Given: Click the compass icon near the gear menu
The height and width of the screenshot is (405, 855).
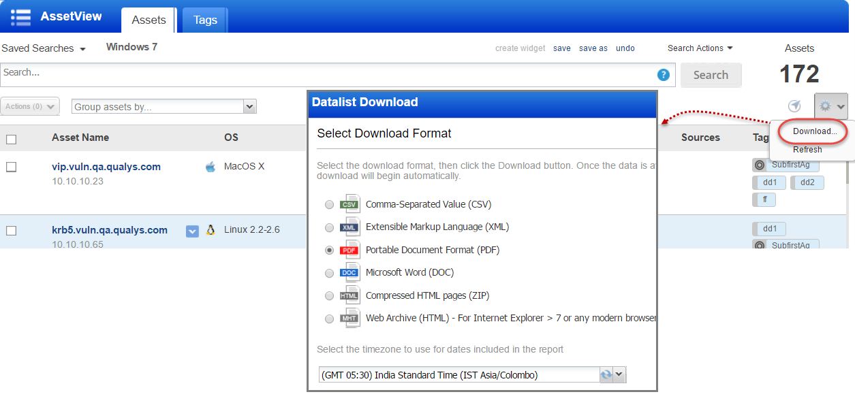Looking at the screenshot, I should pos(794,106).
